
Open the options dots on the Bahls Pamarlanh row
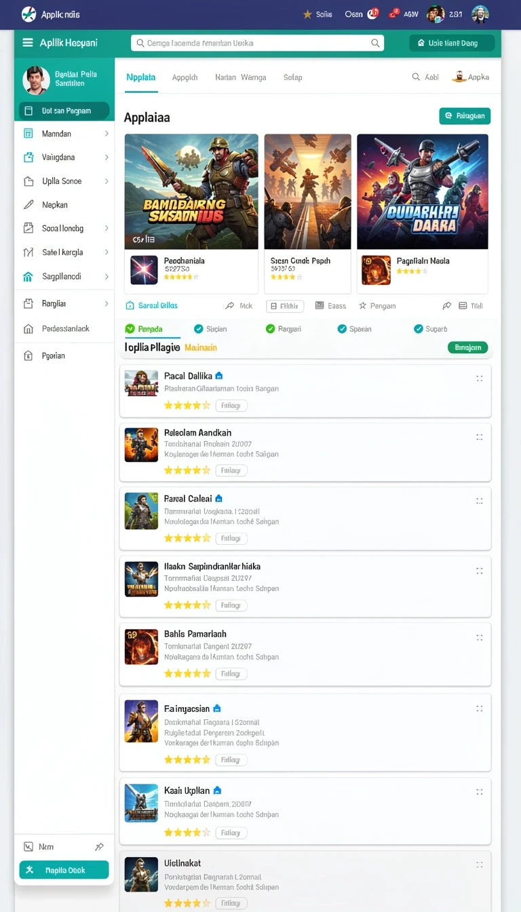[480, 638]
